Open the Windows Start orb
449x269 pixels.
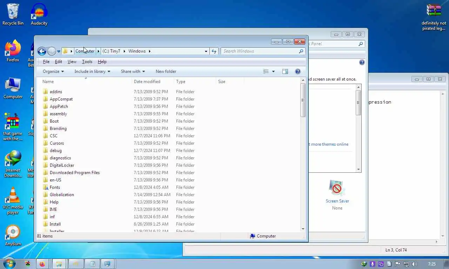point(9,264)
